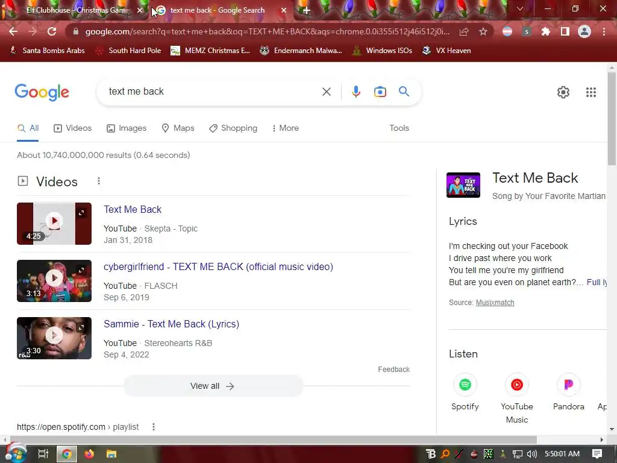617x463 pixels.
Task: Open the Text Me Back song cover art
Action: point(463,185)
